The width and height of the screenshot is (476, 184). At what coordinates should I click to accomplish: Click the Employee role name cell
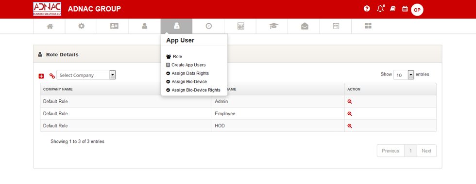(x=278, y=113)
